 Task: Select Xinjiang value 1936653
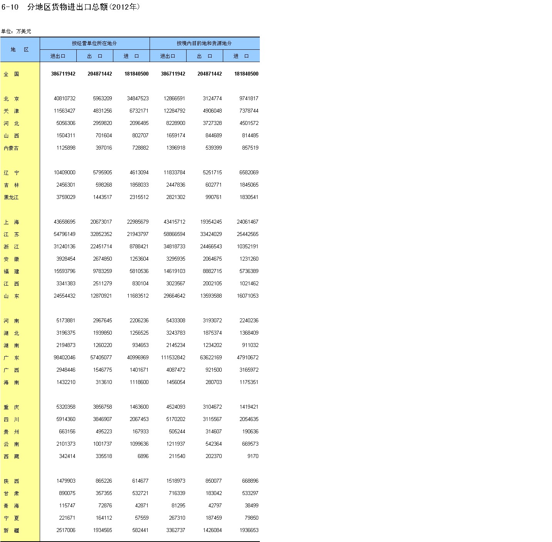[249, 530]
